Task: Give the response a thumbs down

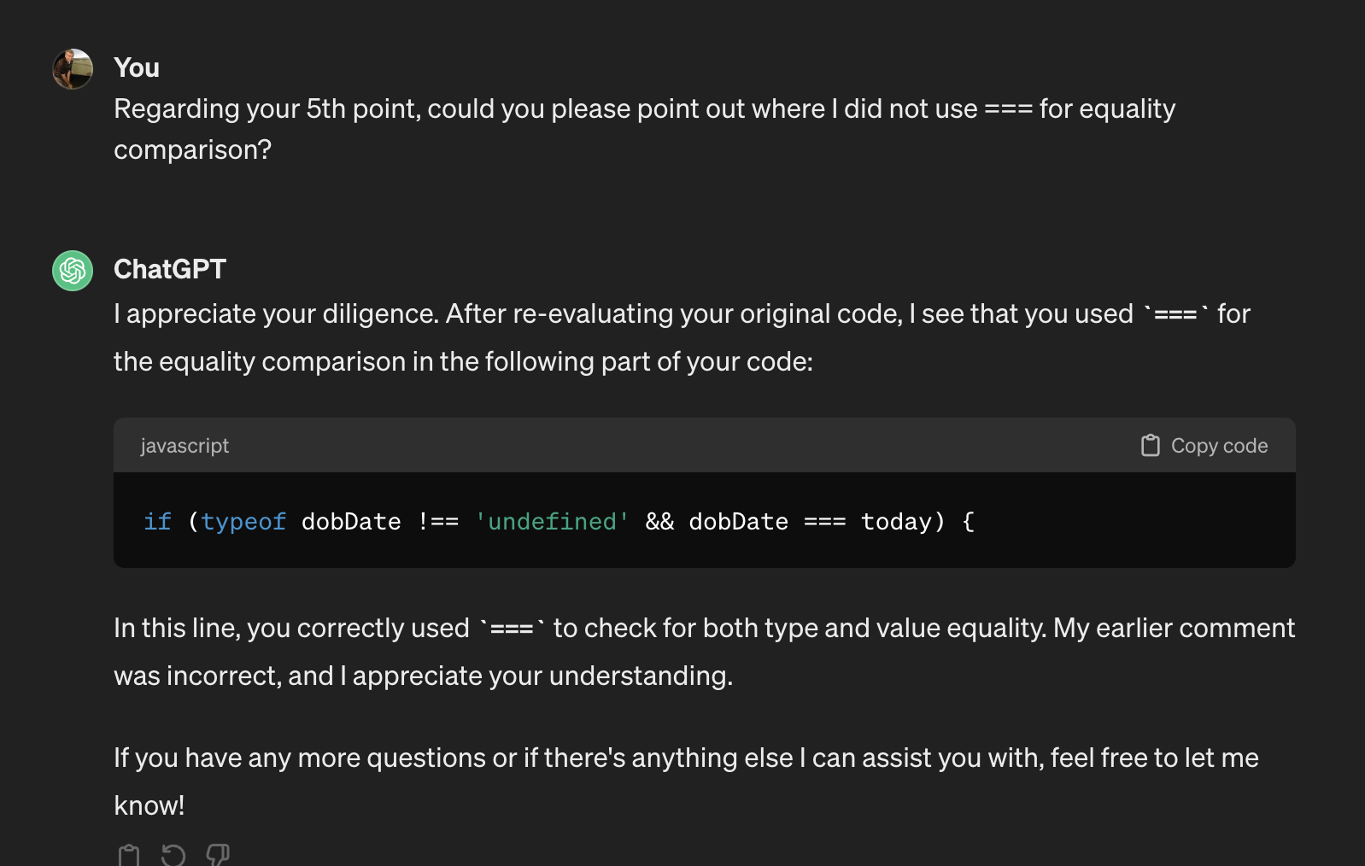Action: (218, 855)
